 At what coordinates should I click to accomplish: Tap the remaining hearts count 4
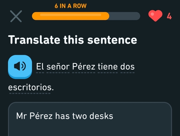(169, 16)
